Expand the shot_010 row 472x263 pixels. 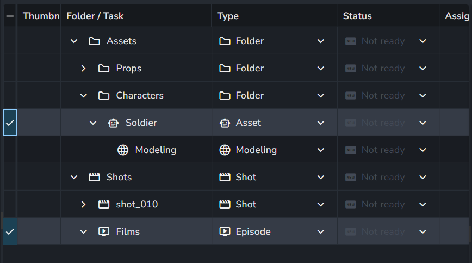[x=83, y=204]
